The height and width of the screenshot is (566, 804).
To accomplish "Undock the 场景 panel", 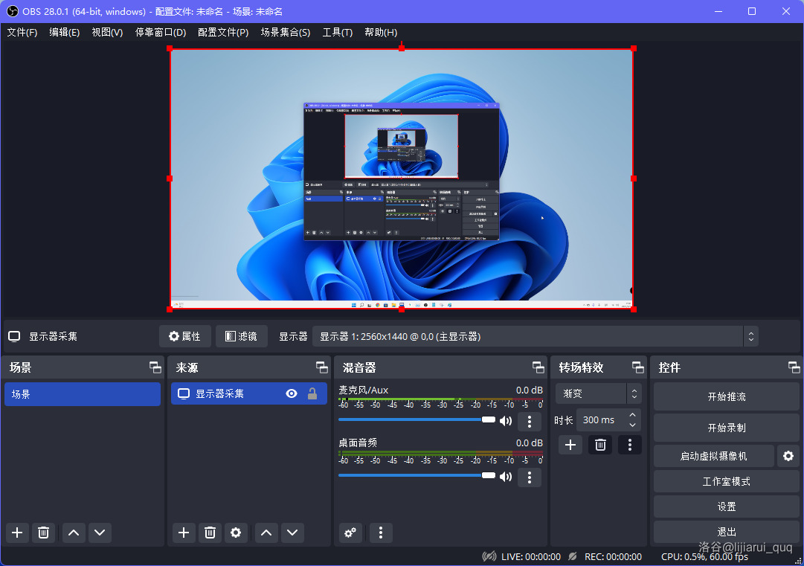I will [x=155, y=367].
